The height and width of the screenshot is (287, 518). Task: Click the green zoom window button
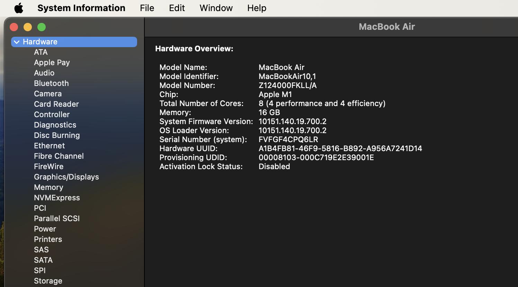click(42, 27)
